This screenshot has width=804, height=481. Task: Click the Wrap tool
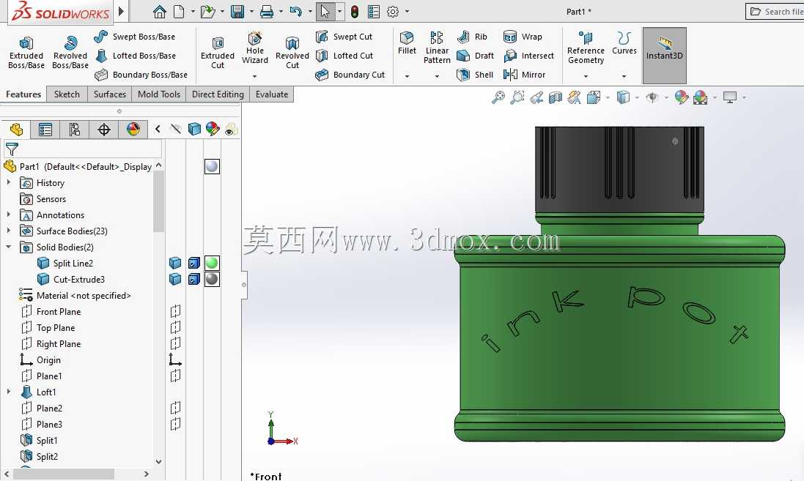pos(523,37)
